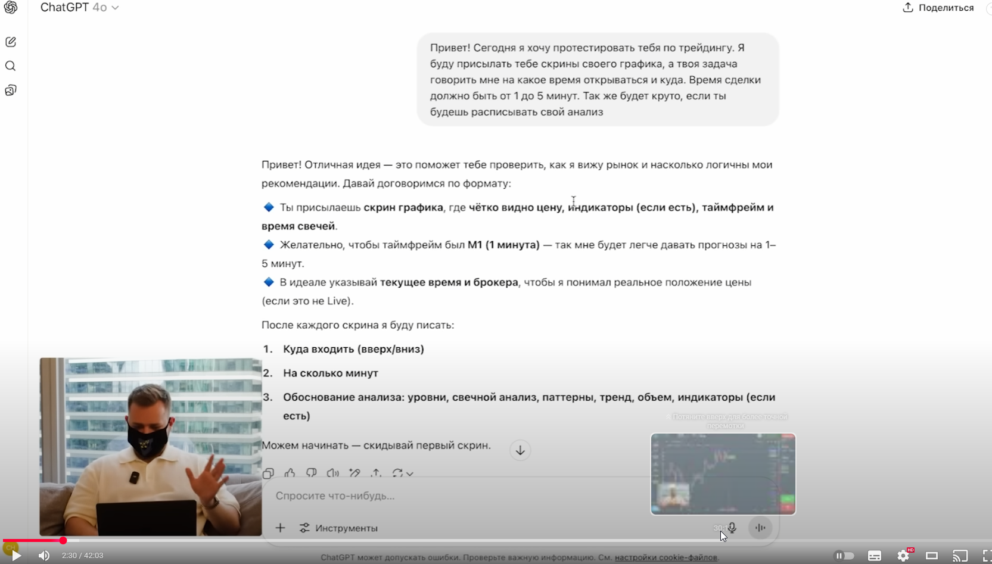
Task: Copy the response with copy icon
Action: click(x=268, y=473)
